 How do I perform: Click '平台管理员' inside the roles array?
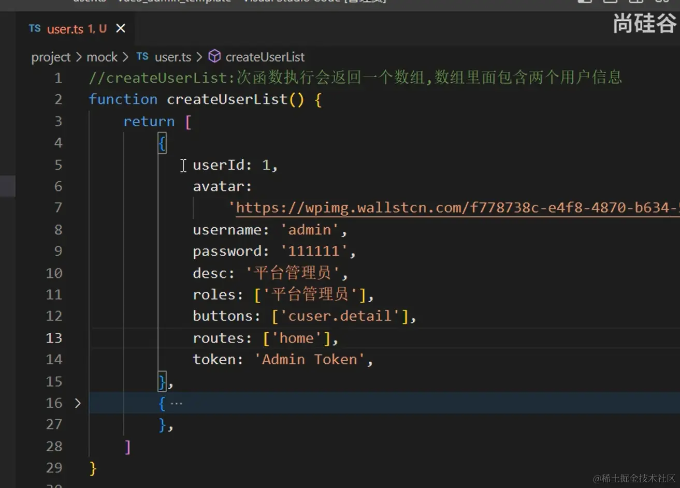(x=310, y=294)
